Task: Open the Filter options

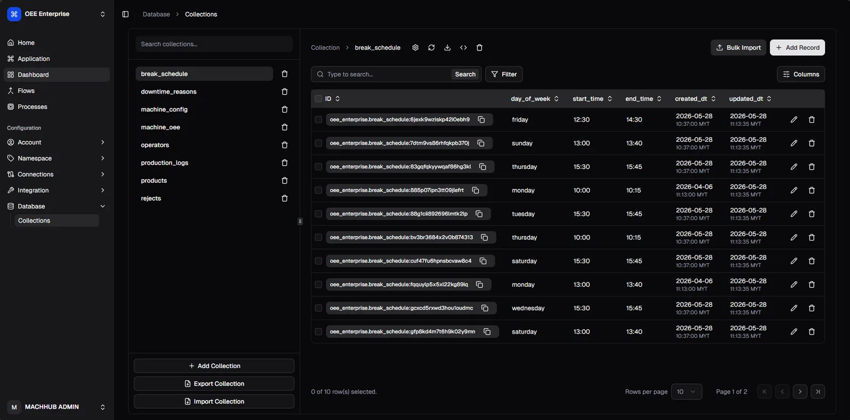Action: [504, 74]
